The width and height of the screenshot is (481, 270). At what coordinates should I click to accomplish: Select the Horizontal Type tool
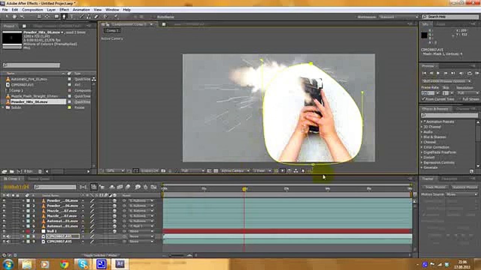tap(72, 17)
